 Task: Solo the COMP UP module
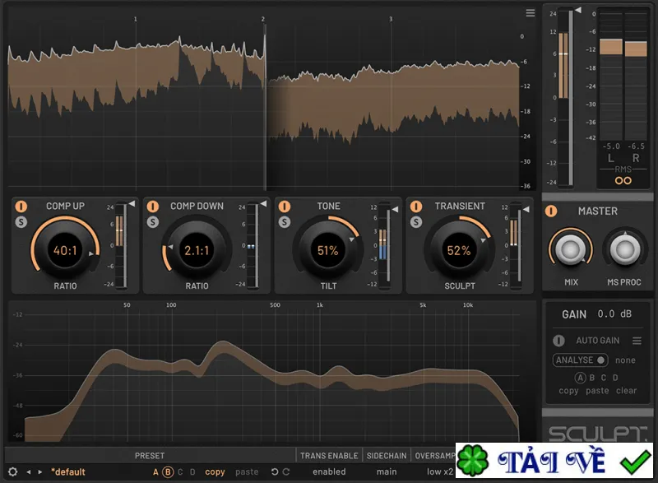(21, 222)
